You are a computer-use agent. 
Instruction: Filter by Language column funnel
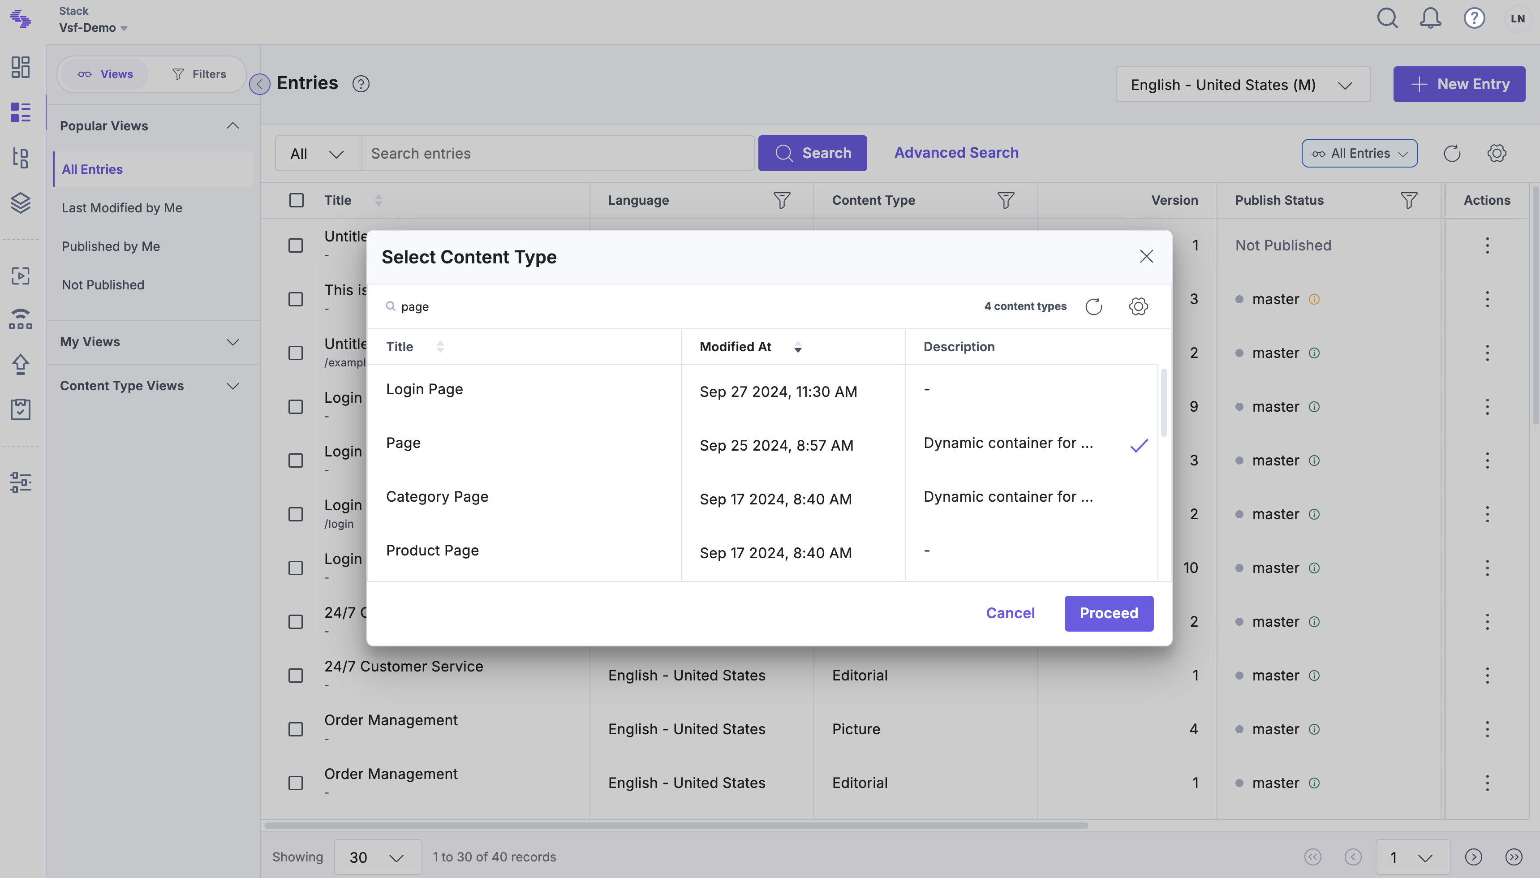click(782, 200)
